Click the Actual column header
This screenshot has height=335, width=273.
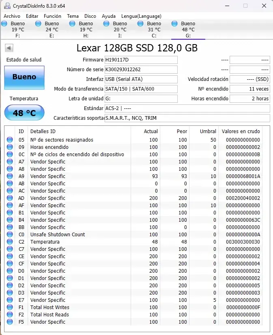coord(150,131)
